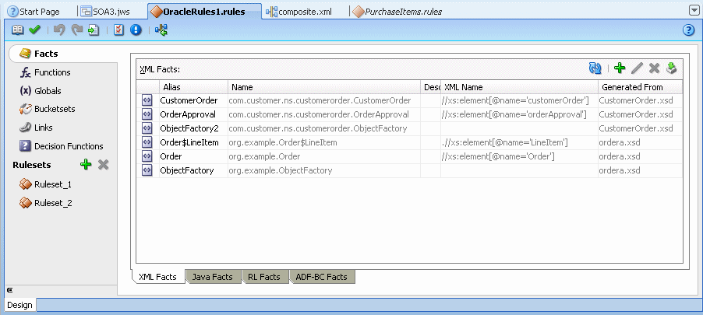Click the gray X delete ruleset icon
The image size is (703, 315).
pyautogui.click(x=104, y=165)
